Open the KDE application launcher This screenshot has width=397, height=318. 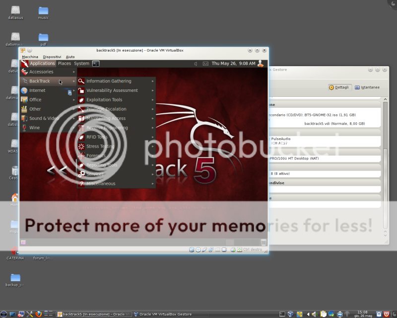pos(3,315)
